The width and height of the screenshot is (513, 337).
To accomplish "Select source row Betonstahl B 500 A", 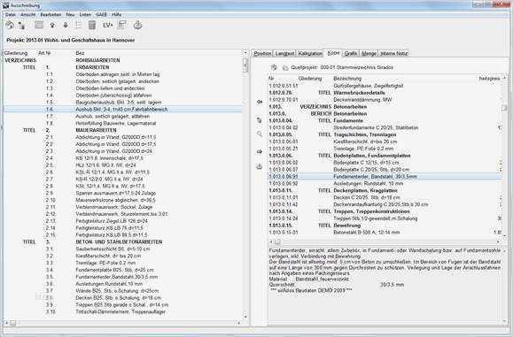I will [x=385, y=233].
